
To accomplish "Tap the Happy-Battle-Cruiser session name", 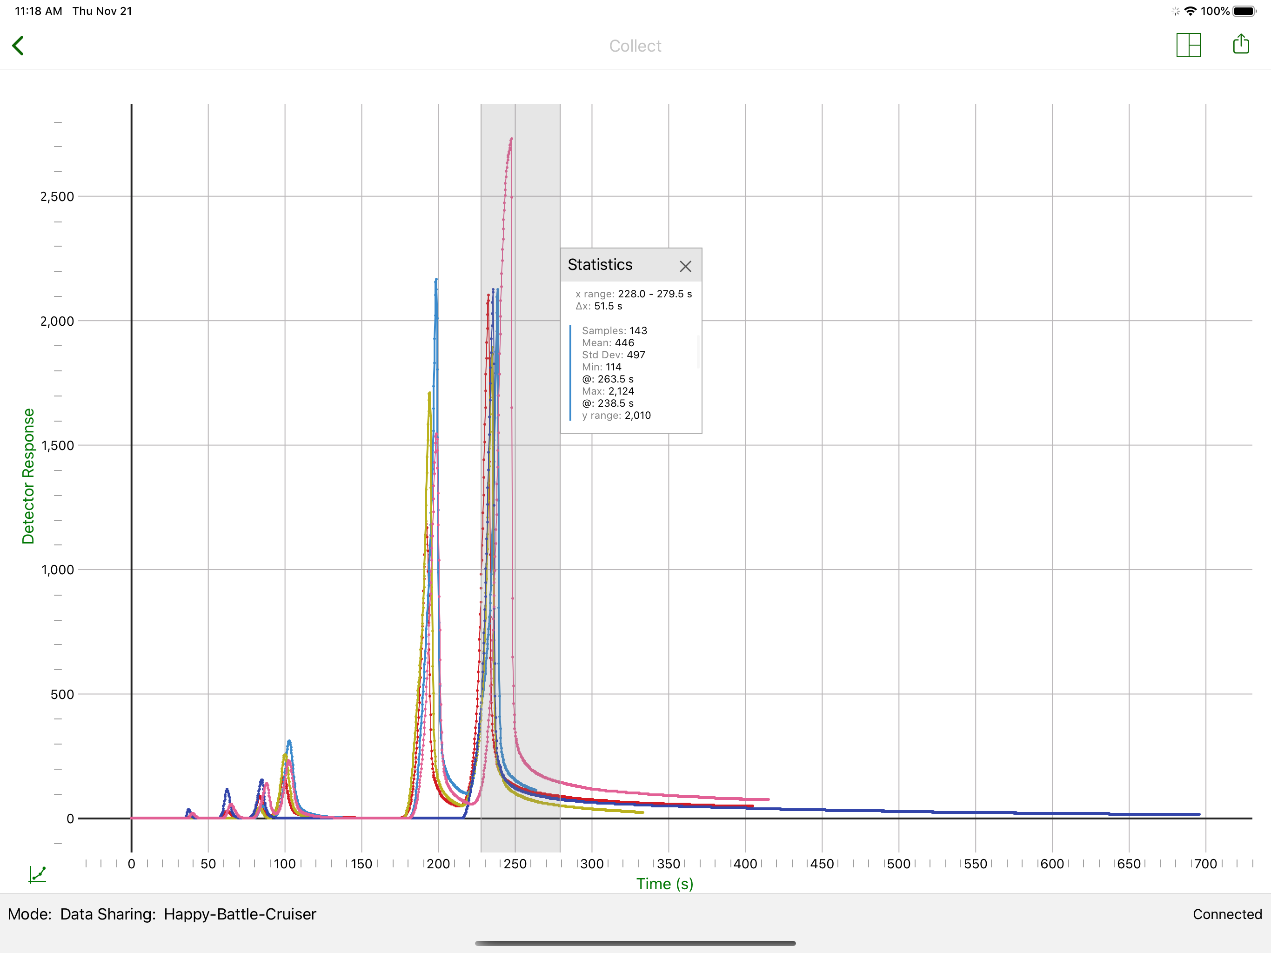I will 240,914.
